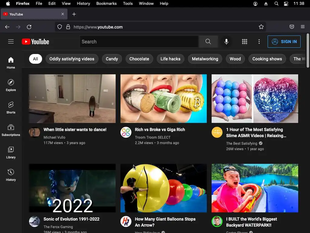Open the Tools menu
The image size is (310, 233).
[x=128, y=4]
